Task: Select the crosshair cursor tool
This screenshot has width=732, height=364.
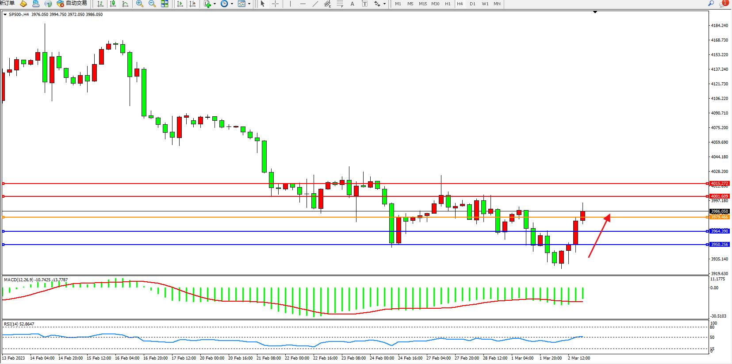Action: point(275,4)
